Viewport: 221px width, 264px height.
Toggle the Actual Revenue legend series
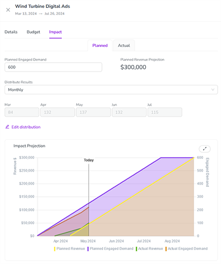pos(149,249)
